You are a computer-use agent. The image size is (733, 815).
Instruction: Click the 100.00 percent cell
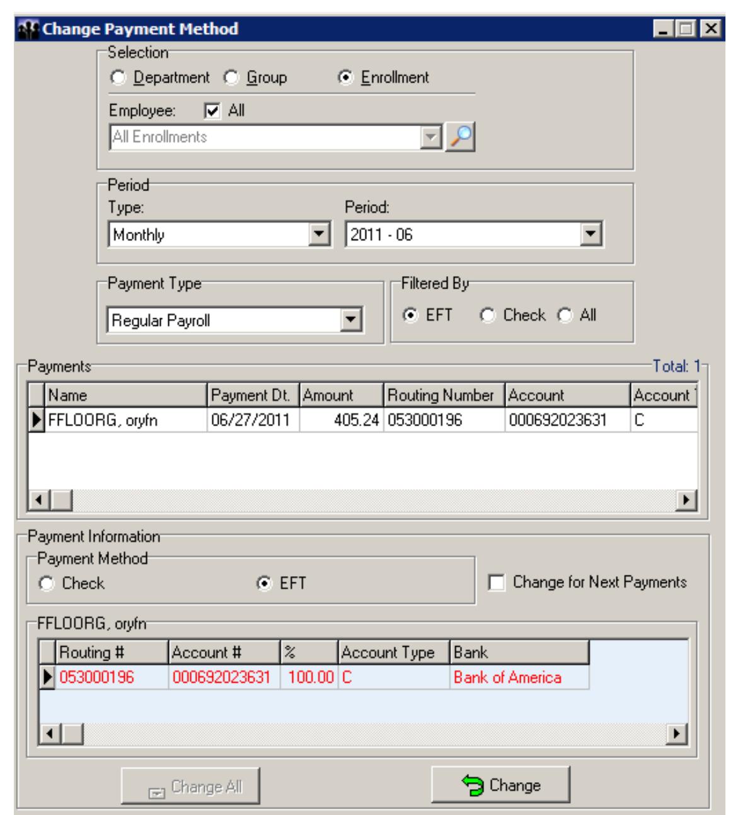pos(309,678)
